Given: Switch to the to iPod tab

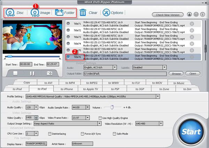Looking at the screenshot, I should (17, 89).
